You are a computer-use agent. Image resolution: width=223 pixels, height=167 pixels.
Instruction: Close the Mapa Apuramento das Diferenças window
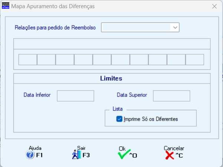pyautogui.click(x=214, y=6)
